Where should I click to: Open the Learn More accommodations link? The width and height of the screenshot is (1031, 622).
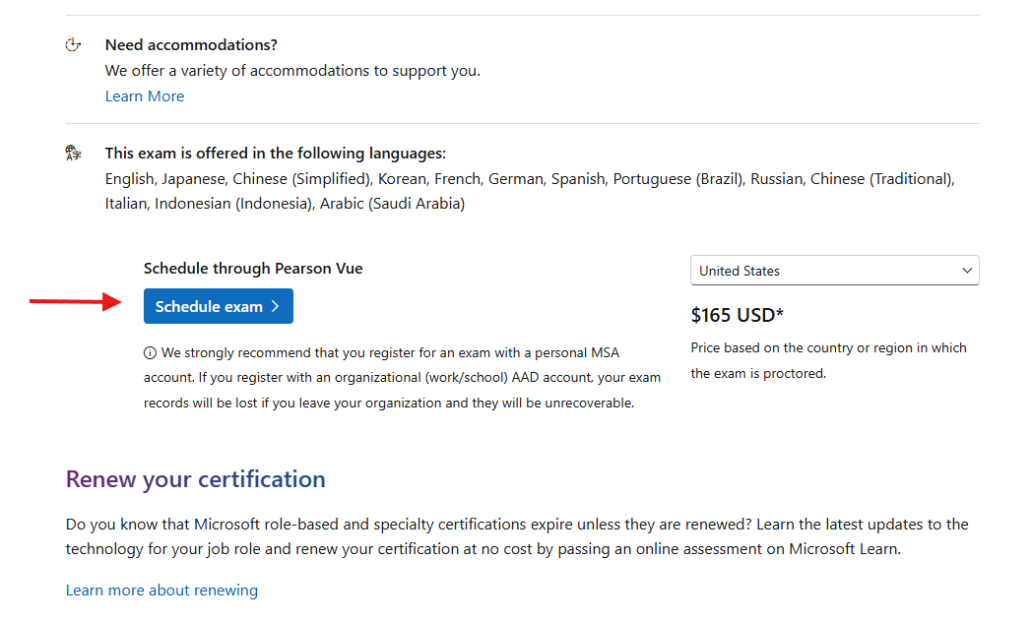pyautogui.click(x=145, y=96)
